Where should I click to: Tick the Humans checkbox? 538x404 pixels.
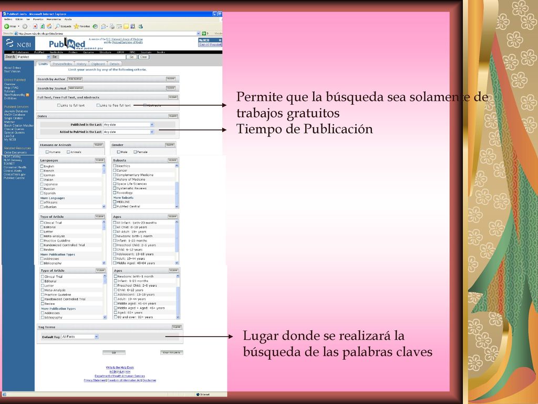click(x=47, y=152)
